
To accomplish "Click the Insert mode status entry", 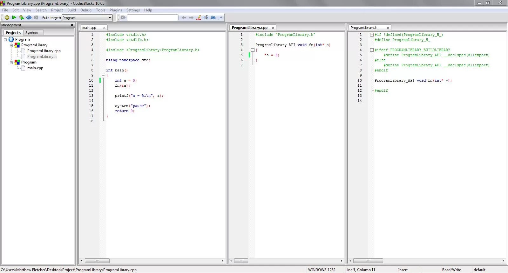I will [403, 270].
